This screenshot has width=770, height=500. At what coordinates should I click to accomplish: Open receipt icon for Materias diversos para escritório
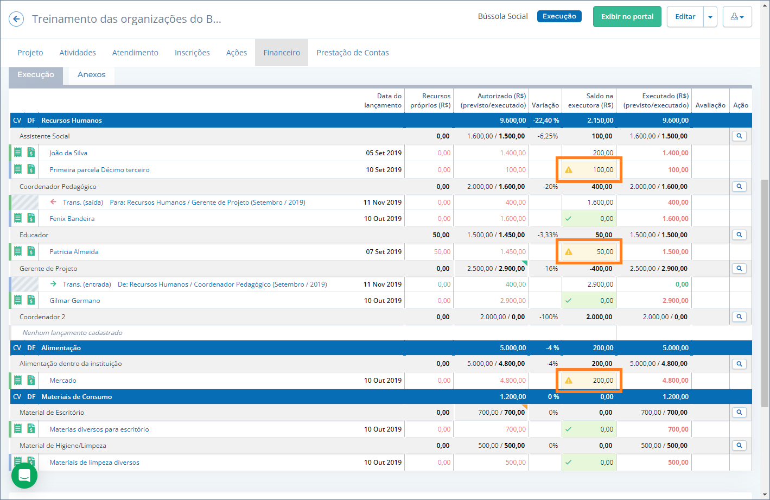coord(18,429)
